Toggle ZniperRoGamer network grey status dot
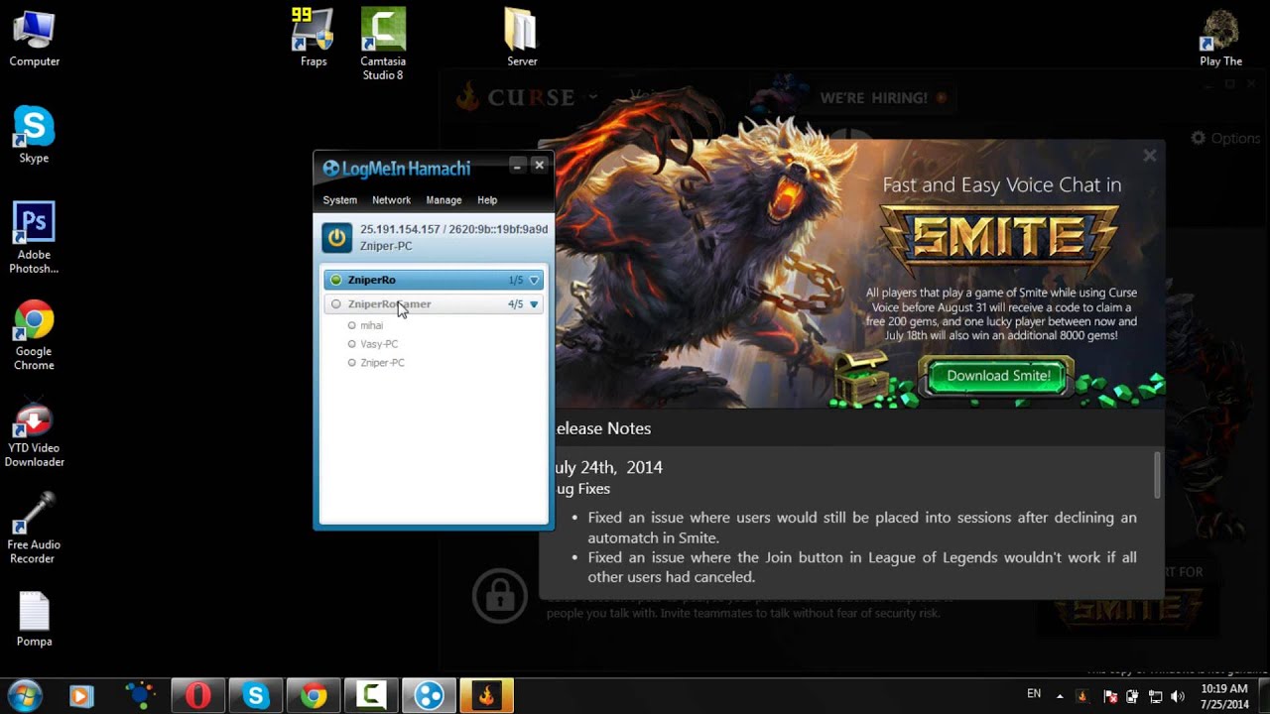This screenshot has height=714, width=1270. [336, 304]
